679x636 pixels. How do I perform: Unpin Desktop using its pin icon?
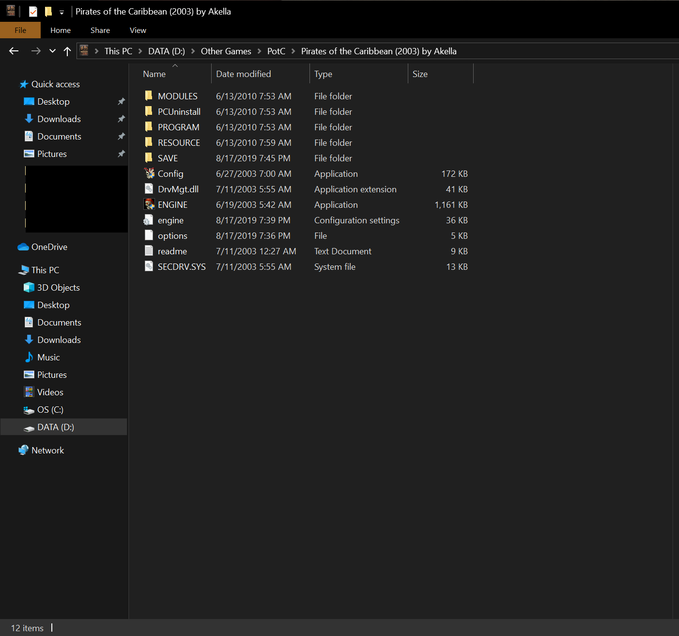[x=122, y=101]
